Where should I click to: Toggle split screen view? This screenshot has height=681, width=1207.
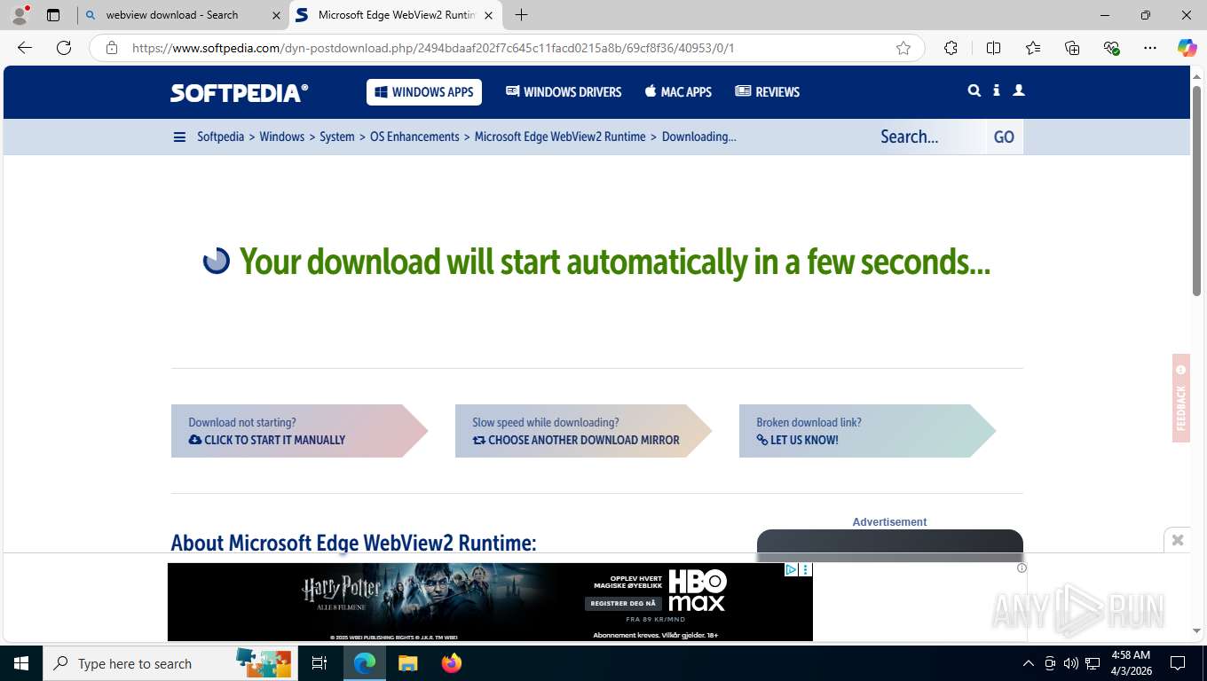tap(993, 48)
